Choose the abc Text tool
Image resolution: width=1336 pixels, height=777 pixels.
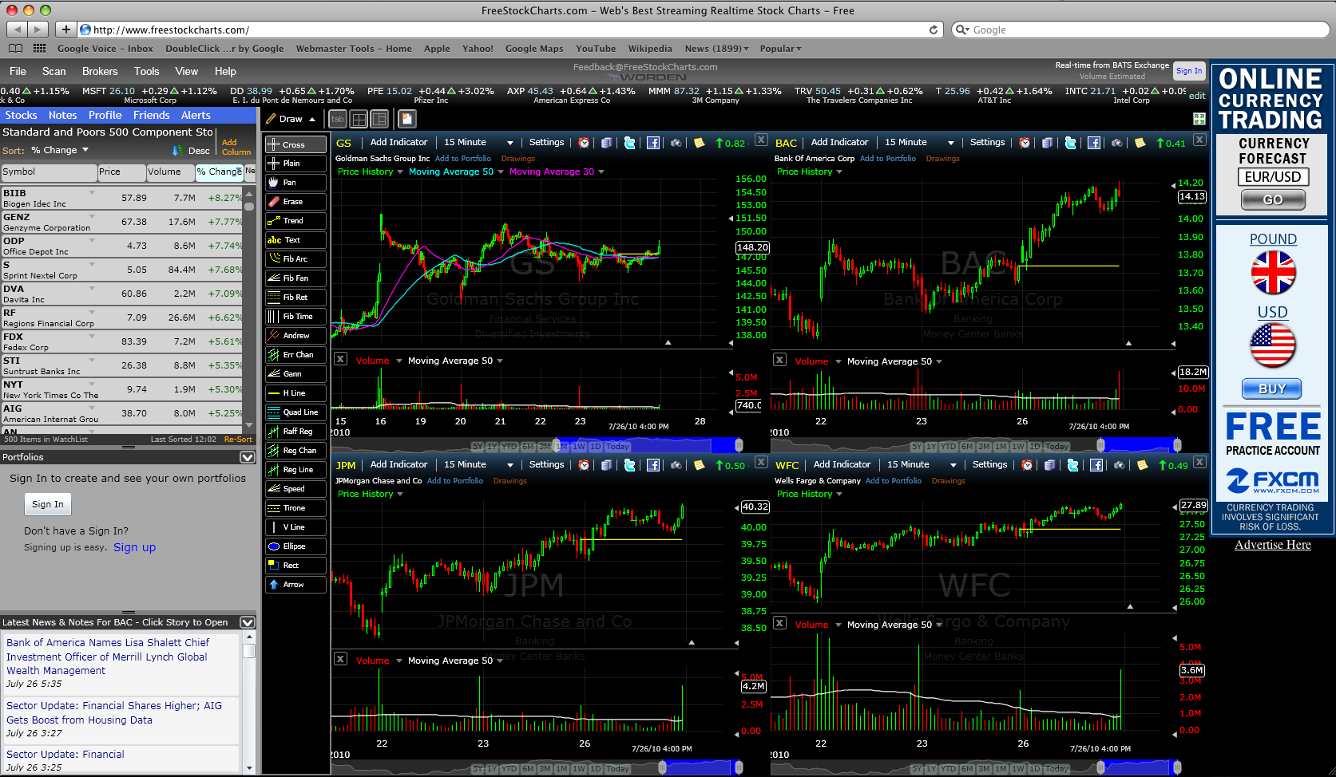click(x=295, y=240)
